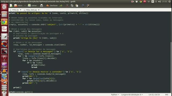Launch Google Chrome from launcher
The width and height of the screenshot is (172, 96).
point(4,22)
